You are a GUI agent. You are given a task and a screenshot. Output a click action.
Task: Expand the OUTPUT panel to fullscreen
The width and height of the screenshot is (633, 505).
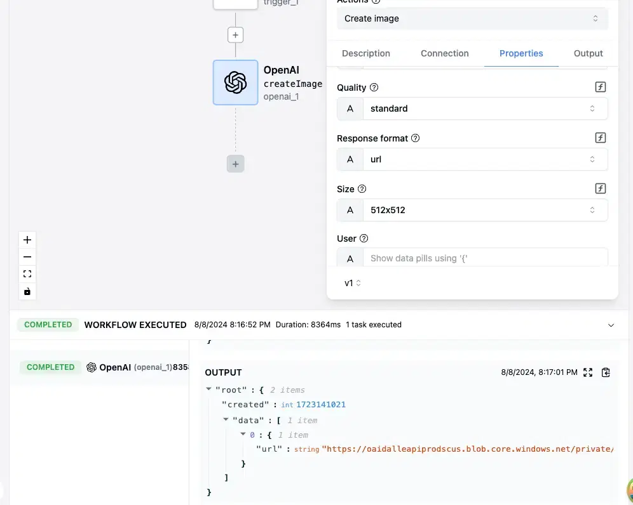(x=588, y=372)
